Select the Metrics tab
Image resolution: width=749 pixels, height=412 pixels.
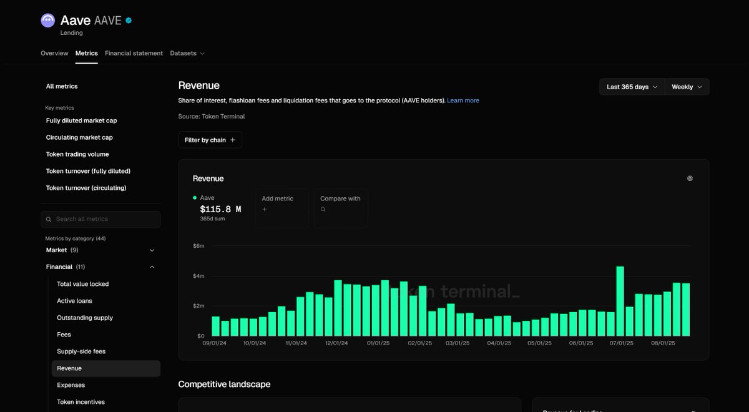pos(87,53)
